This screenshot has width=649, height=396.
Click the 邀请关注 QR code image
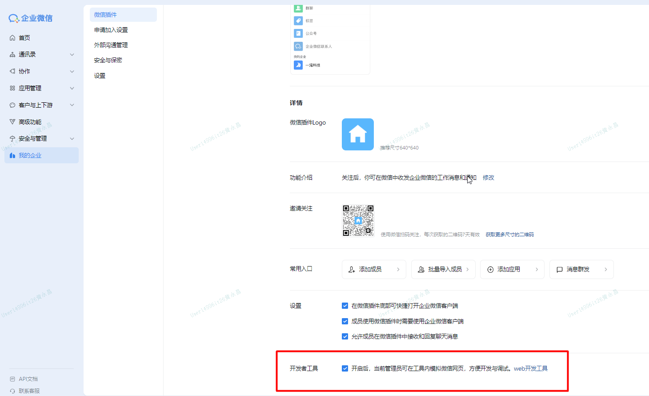coord(358,220)
